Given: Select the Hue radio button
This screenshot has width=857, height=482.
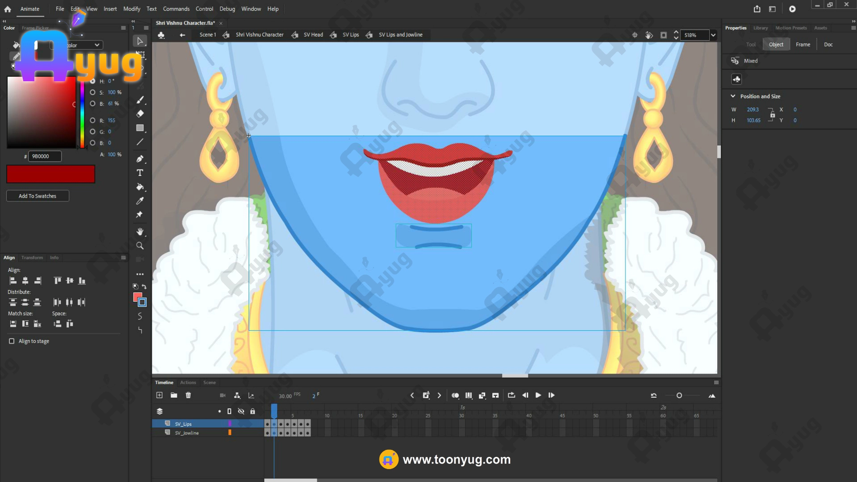Looking at the screenshot, I should [92, 81].
